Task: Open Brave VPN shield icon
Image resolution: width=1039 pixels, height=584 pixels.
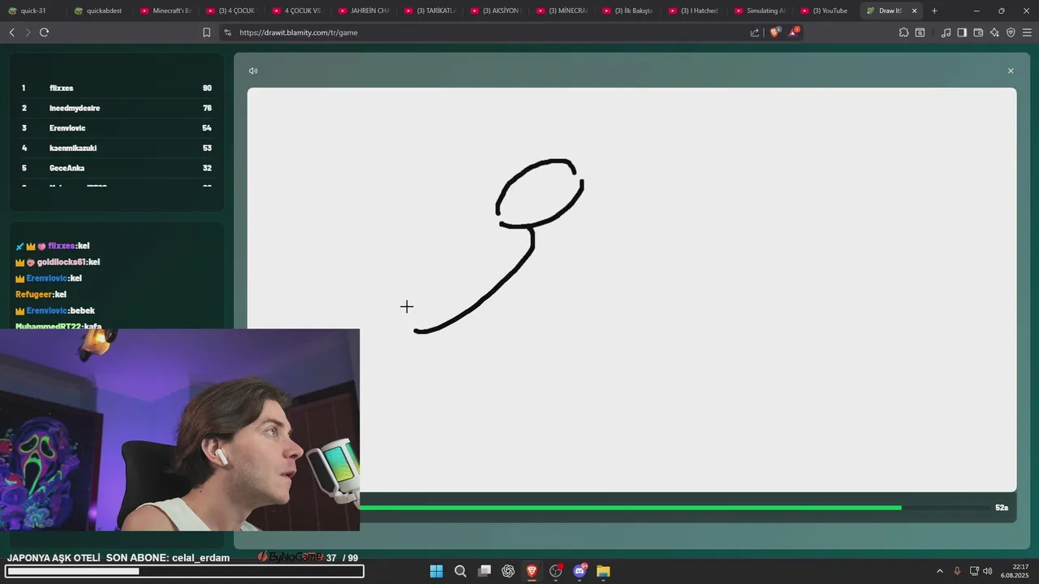Action: (1011, 32)
